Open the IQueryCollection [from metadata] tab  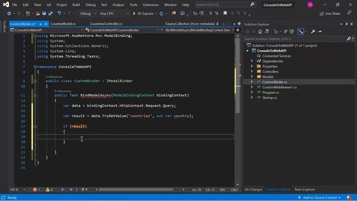[190, 23]
